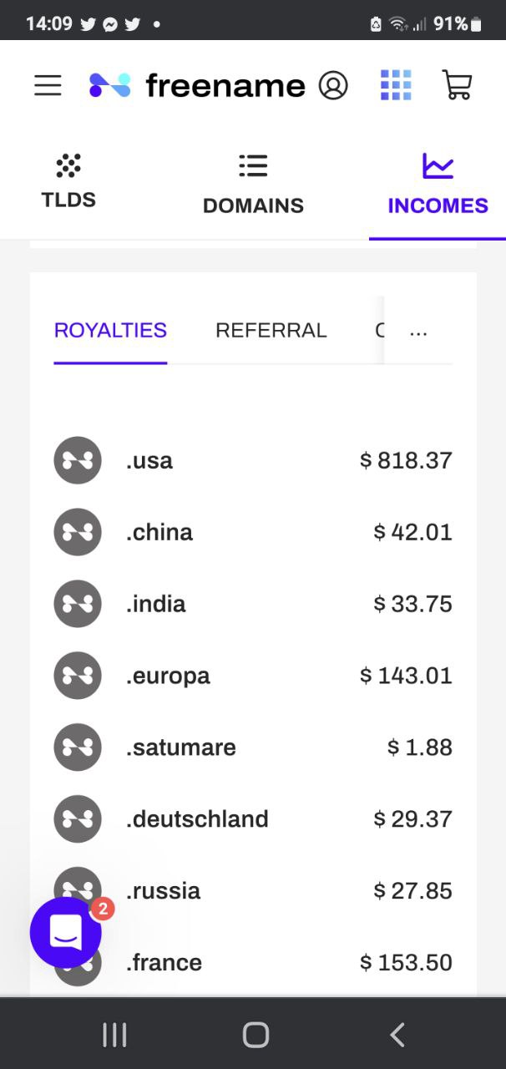The width and height of the screenshot is (506, 1069).
Task: Tap the .europa domain icon
Action: (x=78, y=676)
